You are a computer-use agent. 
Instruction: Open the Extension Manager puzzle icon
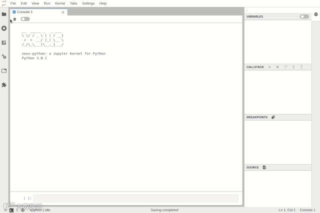click(4, 85)
